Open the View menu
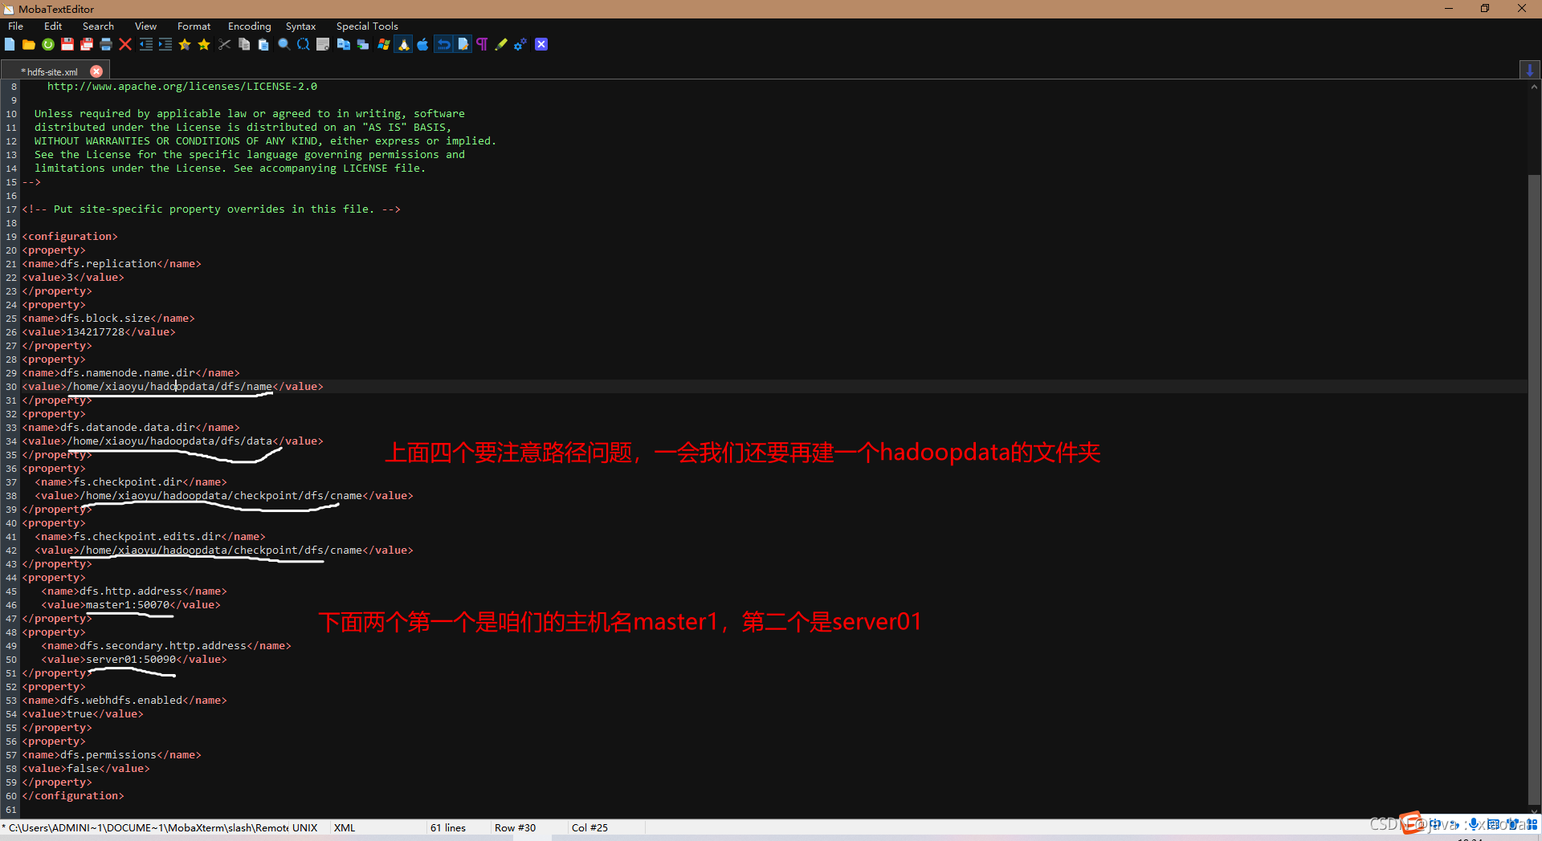This screenshot has height=841, width=1542. click(x=145, y=26)
